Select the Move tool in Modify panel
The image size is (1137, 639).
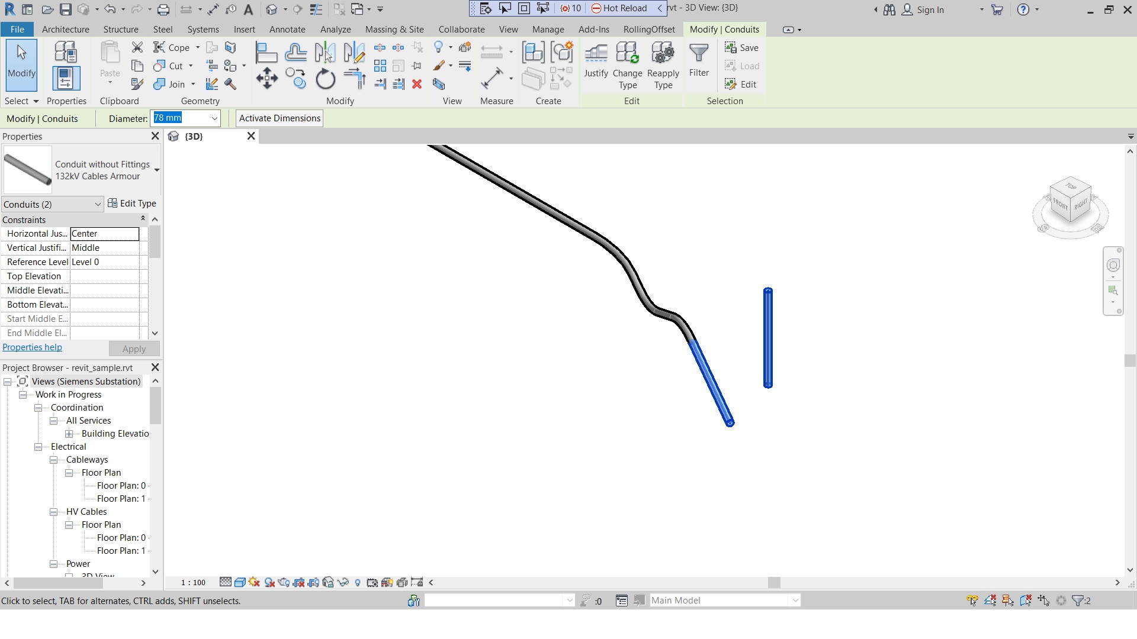pos(266,79)
